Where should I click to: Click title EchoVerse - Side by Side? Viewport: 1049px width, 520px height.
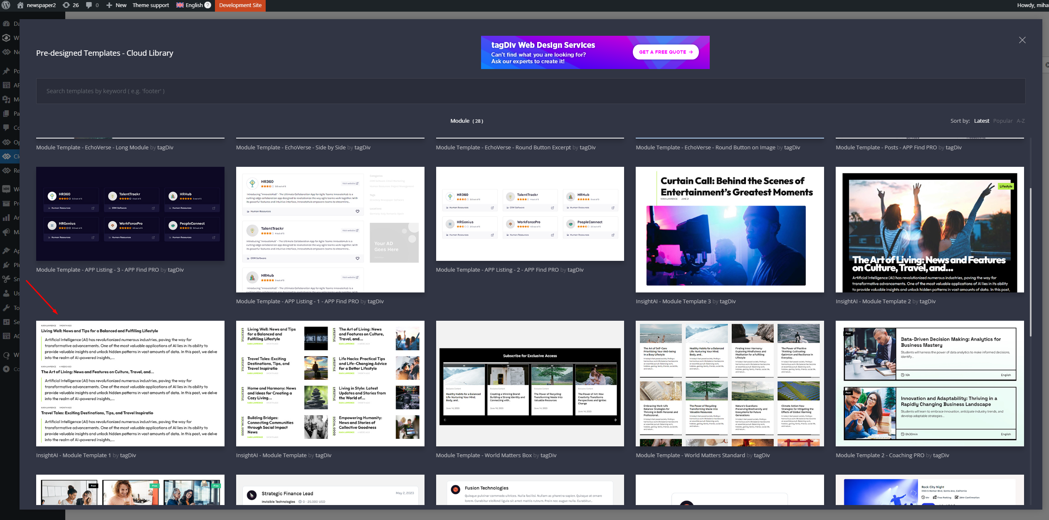pos(291,148)
